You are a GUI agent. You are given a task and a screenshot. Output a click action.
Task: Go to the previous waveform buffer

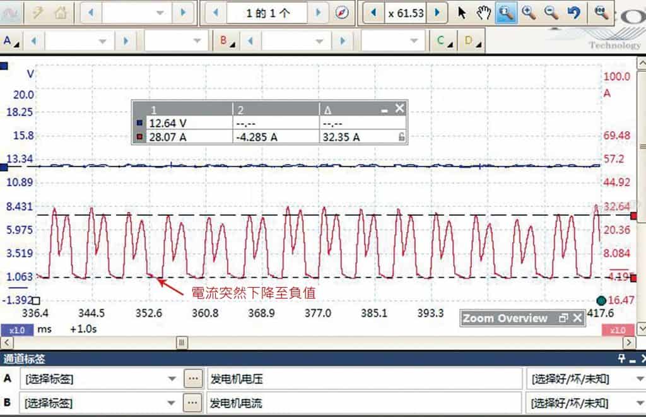(x=216, y=13)
